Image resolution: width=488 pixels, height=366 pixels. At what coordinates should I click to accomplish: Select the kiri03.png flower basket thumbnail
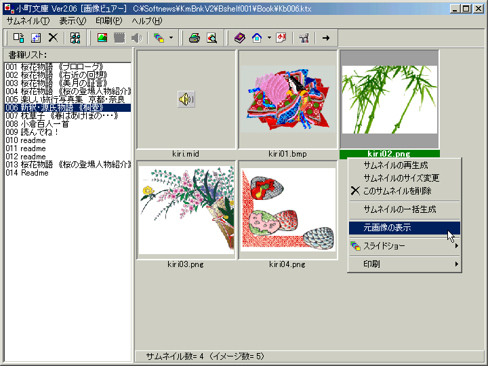[186, 210]
